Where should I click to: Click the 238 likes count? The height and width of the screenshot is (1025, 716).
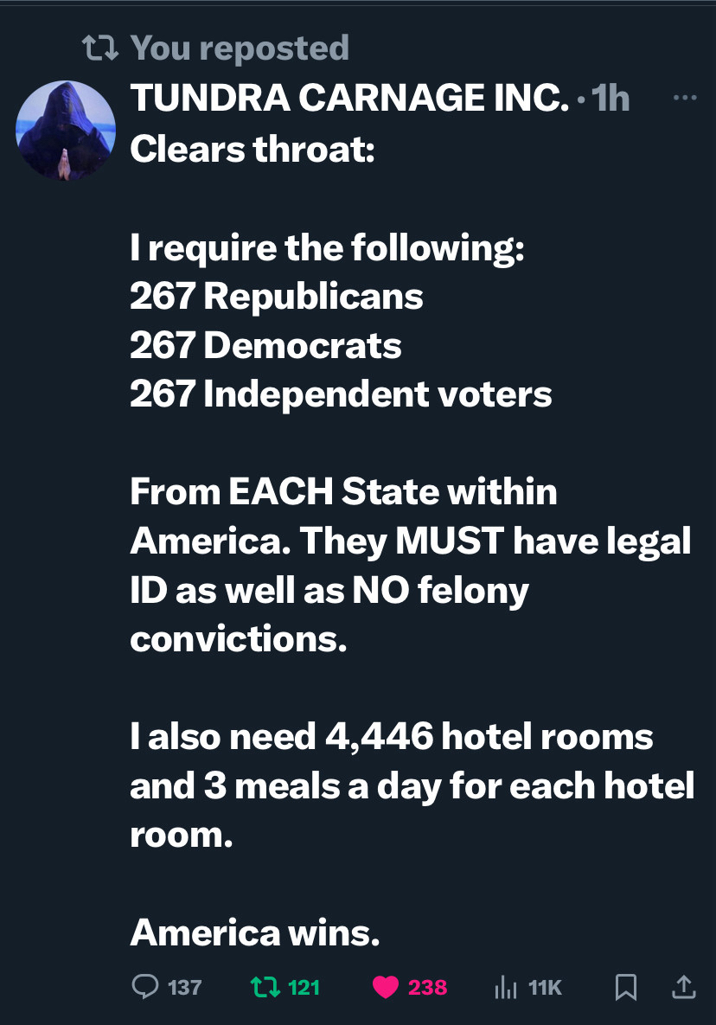[427, 987]
